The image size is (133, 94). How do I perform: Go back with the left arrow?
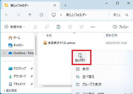tap(7, 15)
